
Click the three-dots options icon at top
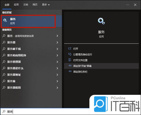coord(128,5)
